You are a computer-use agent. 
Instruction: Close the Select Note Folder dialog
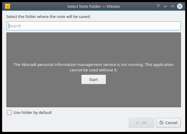[180, 6]
